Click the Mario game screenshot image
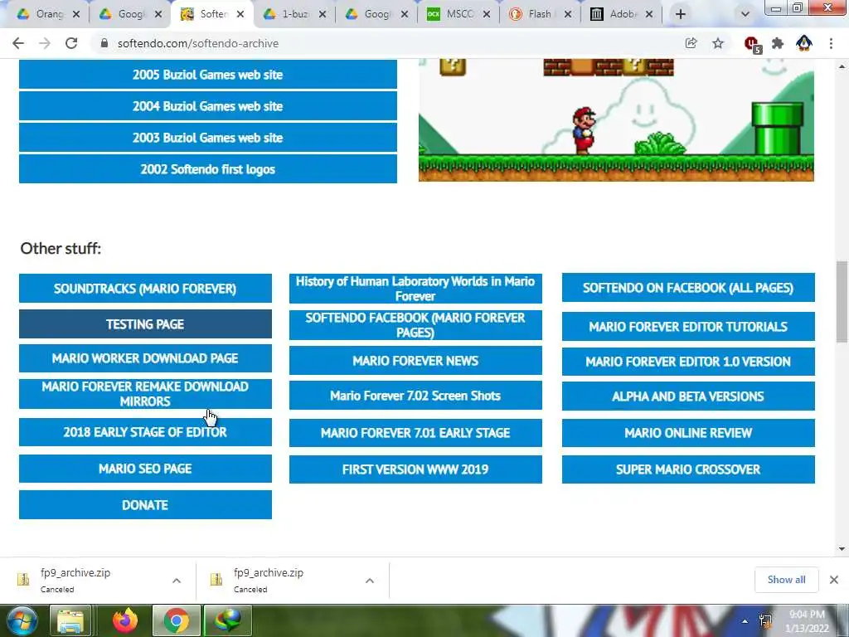 616,120
